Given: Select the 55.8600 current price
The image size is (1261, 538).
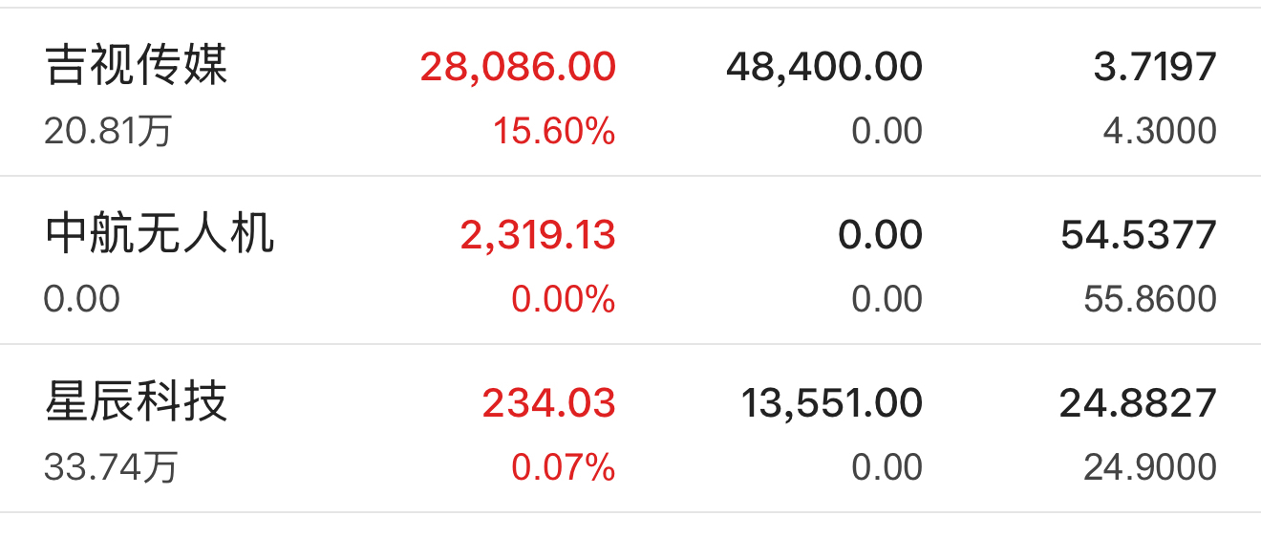Looking at the screenshot, I should click(1150, 299).
